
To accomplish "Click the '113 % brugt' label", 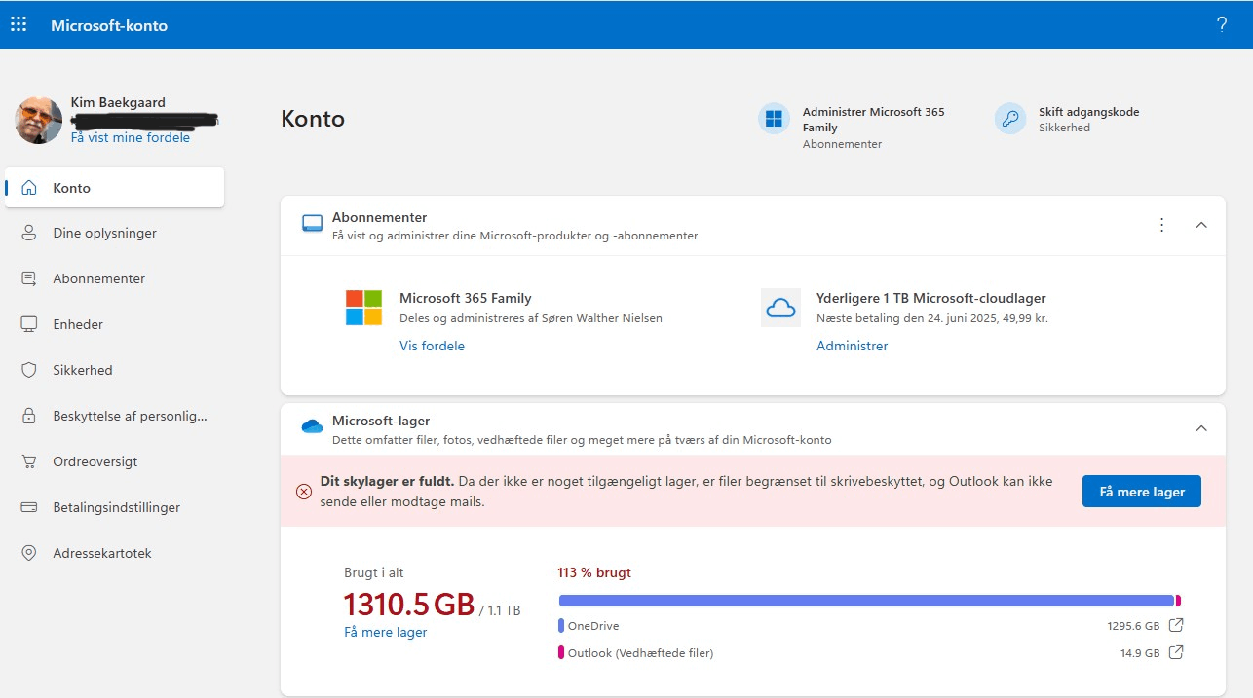I will point(594,572).
